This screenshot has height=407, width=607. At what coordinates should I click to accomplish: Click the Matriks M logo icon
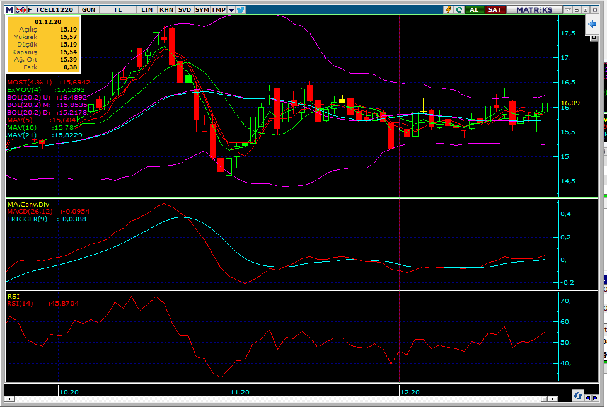9,9
